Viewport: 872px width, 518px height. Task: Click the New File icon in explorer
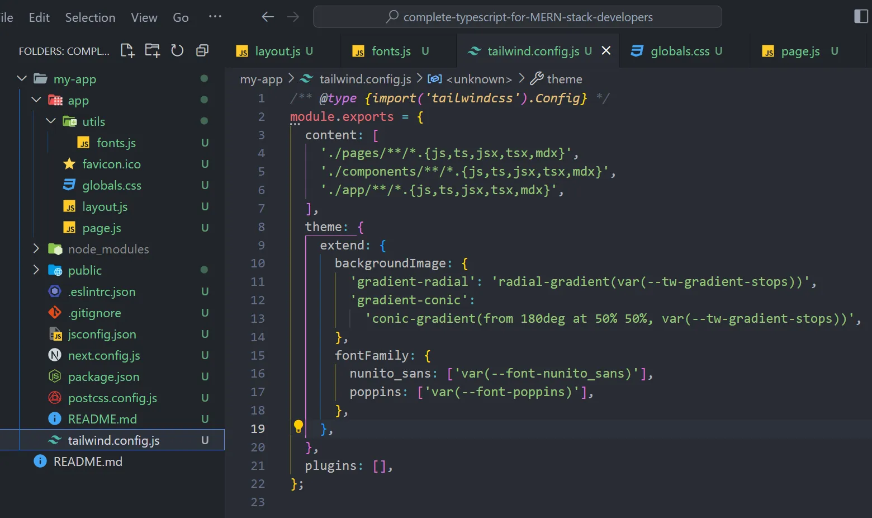click(127, 51)
